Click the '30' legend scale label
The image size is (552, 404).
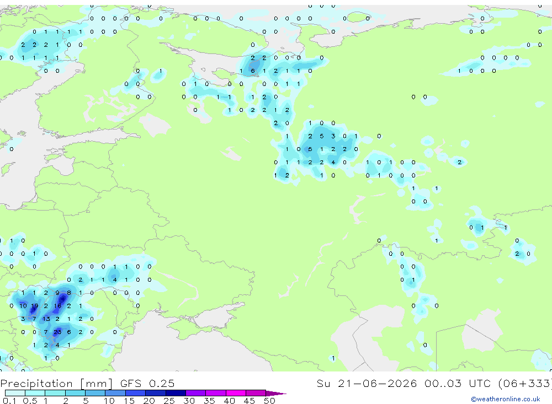tap(189, 401)
